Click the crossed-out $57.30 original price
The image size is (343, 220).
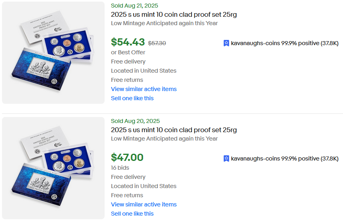(x=157, y=43)
